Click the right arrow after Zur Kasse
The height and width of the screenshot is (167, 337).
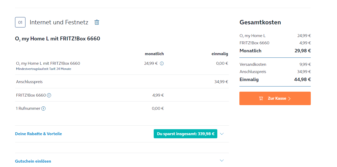pyautogui.click(x=289, y=98)
